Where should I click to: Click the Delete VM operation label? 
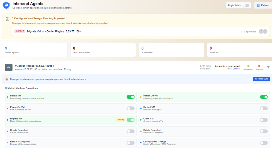15,96
